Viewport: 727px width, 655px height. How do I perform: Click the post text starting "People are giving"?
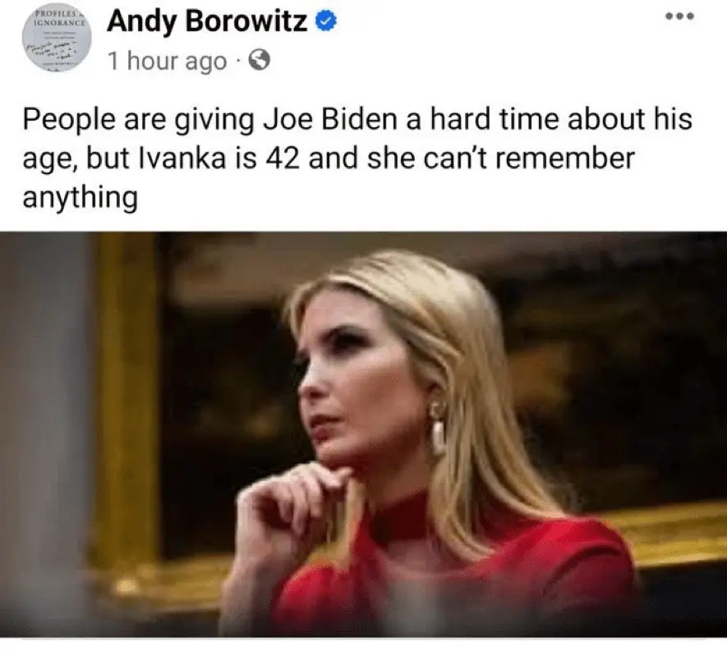357,158
